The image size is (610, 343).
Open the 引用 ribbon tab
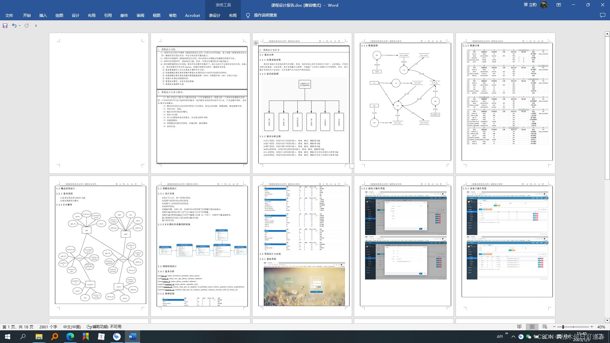pyautogui.click(x=108, y=15)
